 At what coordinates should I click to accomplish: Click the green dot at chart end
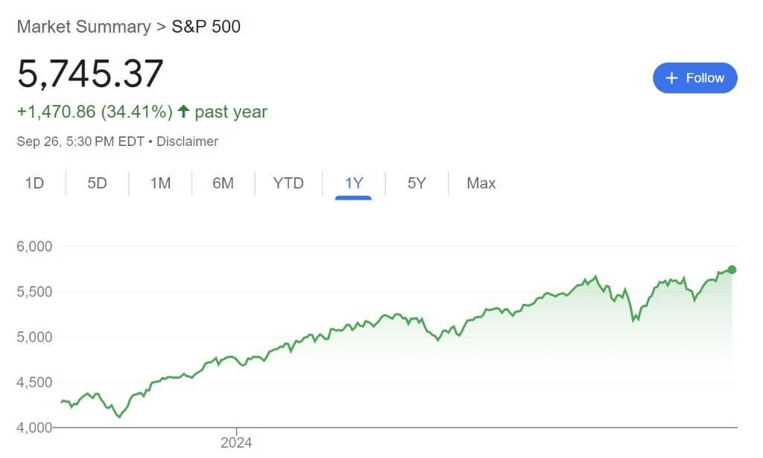732,270
